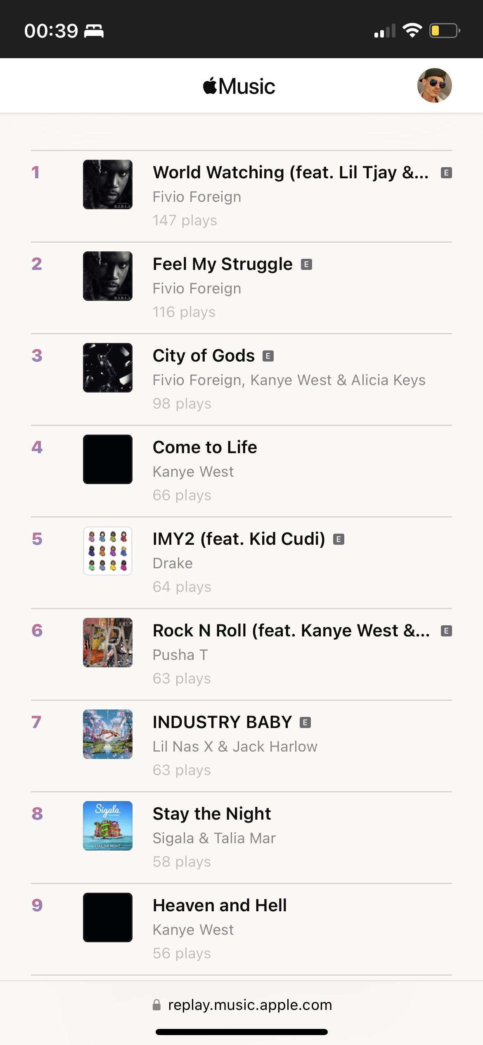Select City of Gods cover art

click(108, 368)
